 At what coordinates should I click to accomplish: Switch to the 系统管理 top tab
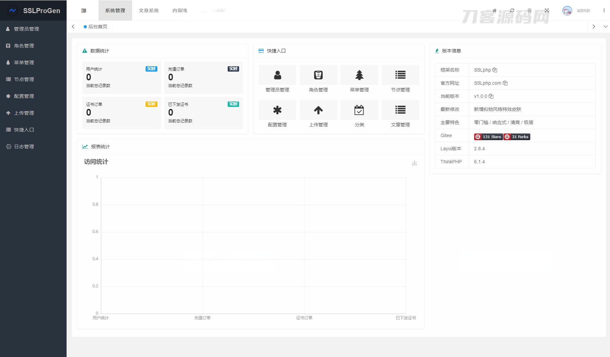(115, 10)
